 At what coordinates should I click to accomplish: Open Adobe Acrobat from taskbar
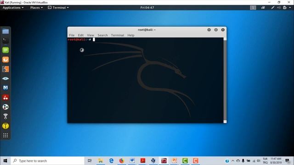point(143,161)
